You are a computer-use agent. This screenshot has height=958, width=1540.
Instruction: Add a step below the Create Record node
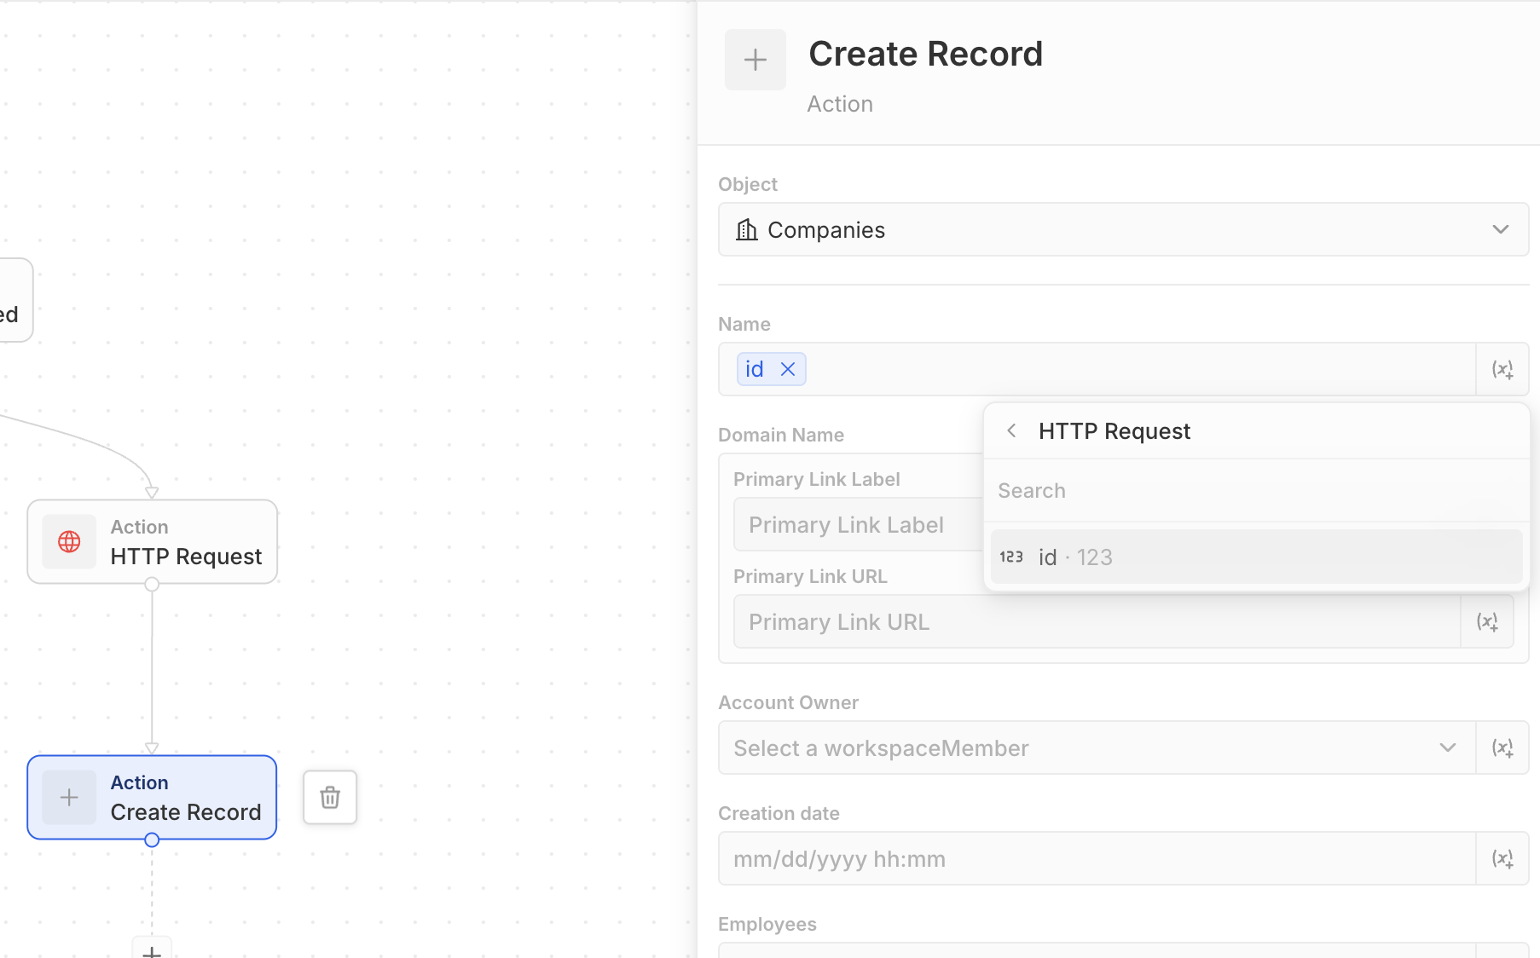click(x=152, y=950)
